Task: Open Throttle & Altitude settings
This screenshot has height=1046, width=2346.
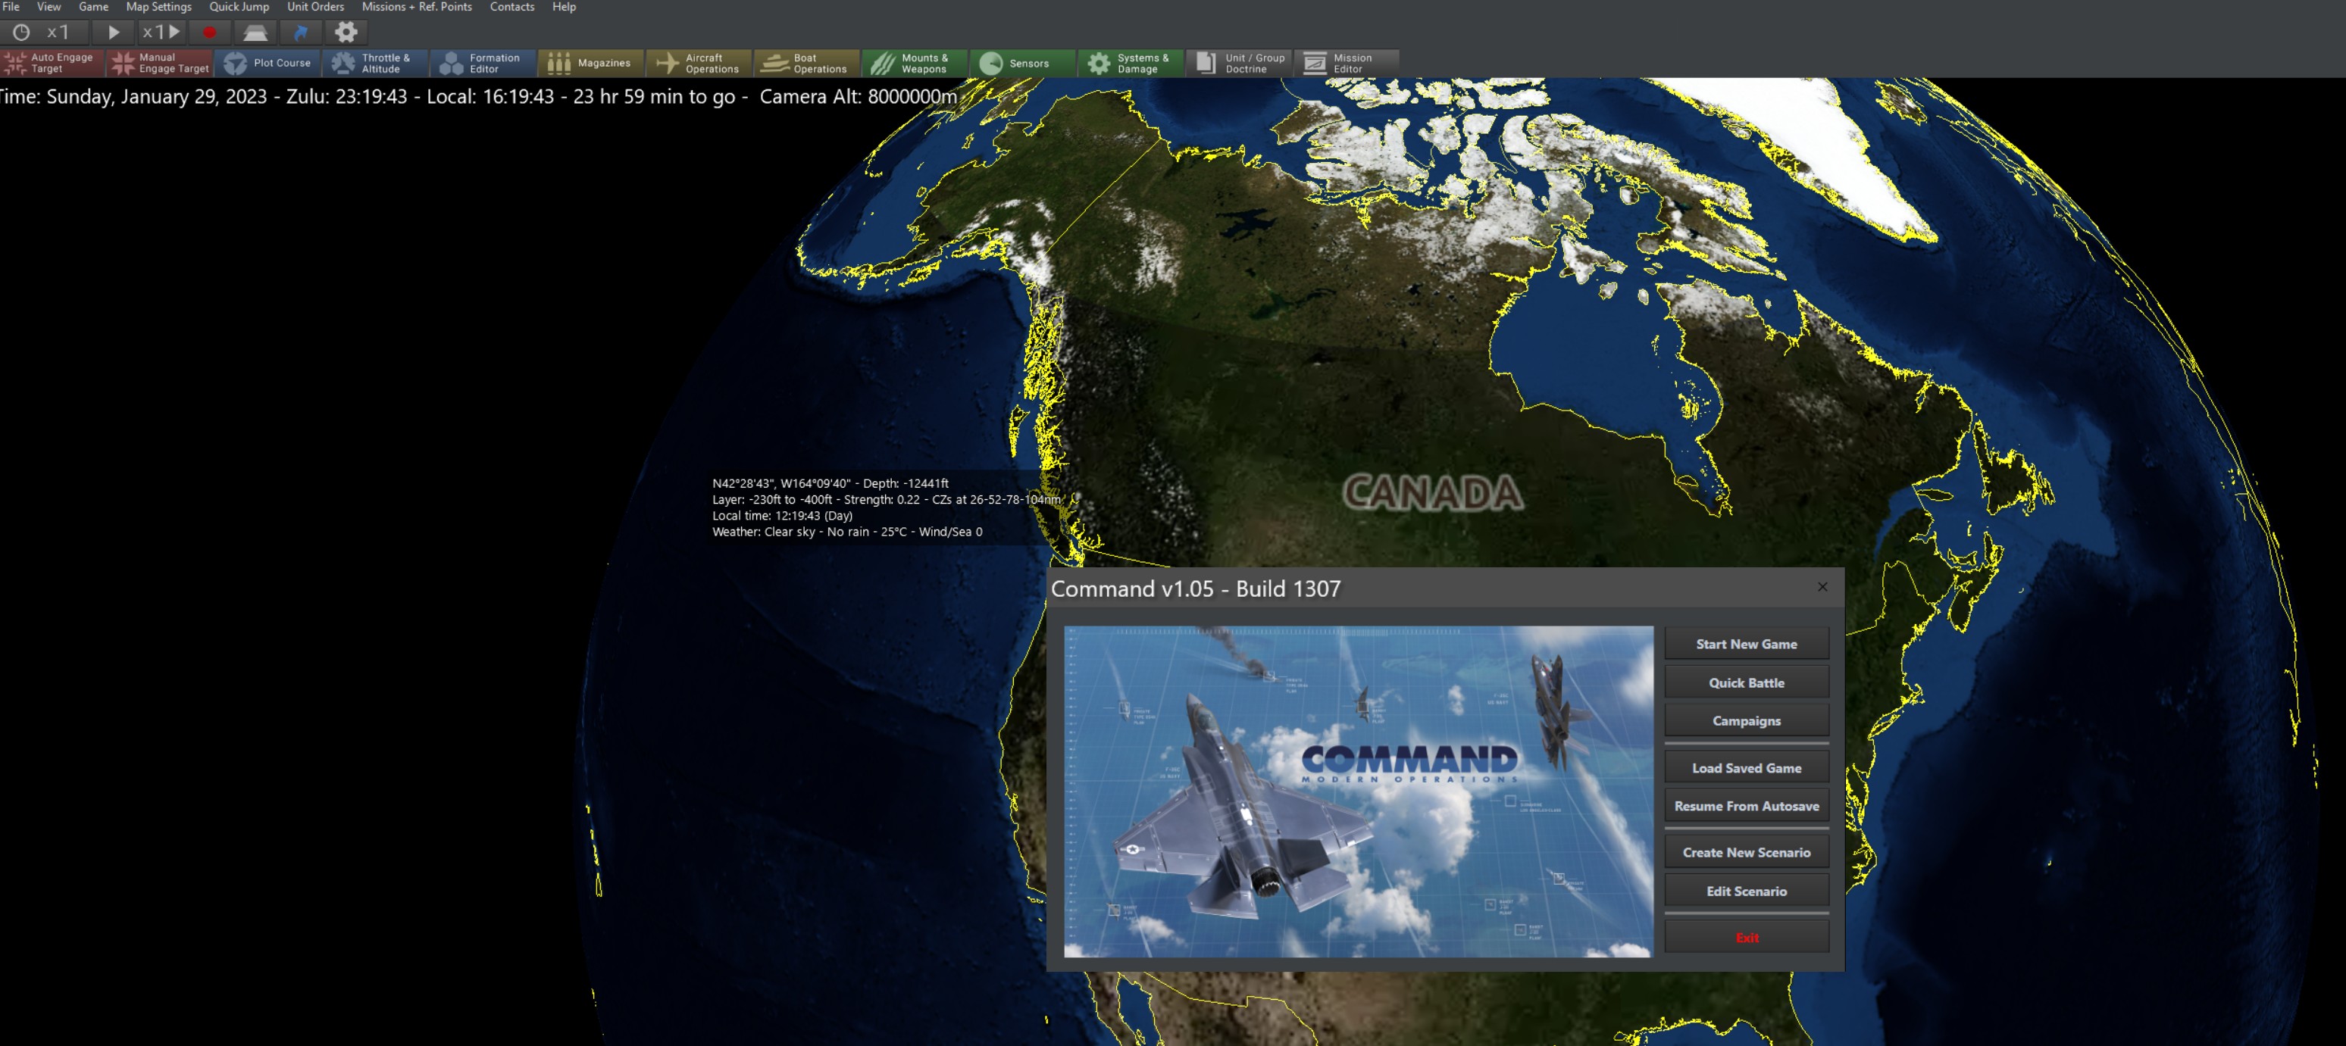Action: coord(375,63)
